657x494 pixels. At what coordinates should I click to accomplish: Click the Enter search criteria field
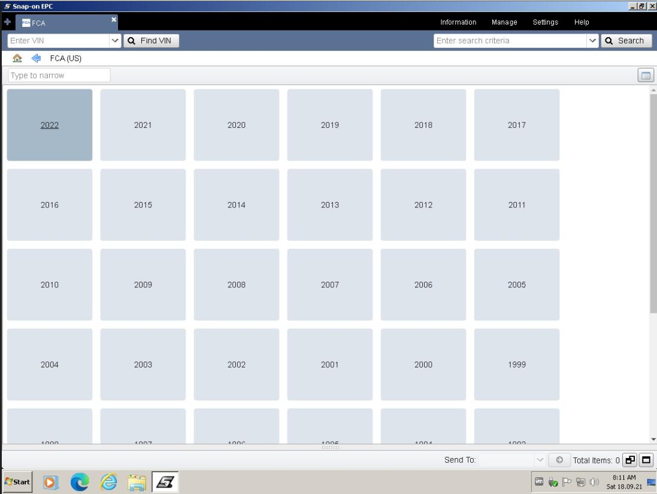point(510,41)
